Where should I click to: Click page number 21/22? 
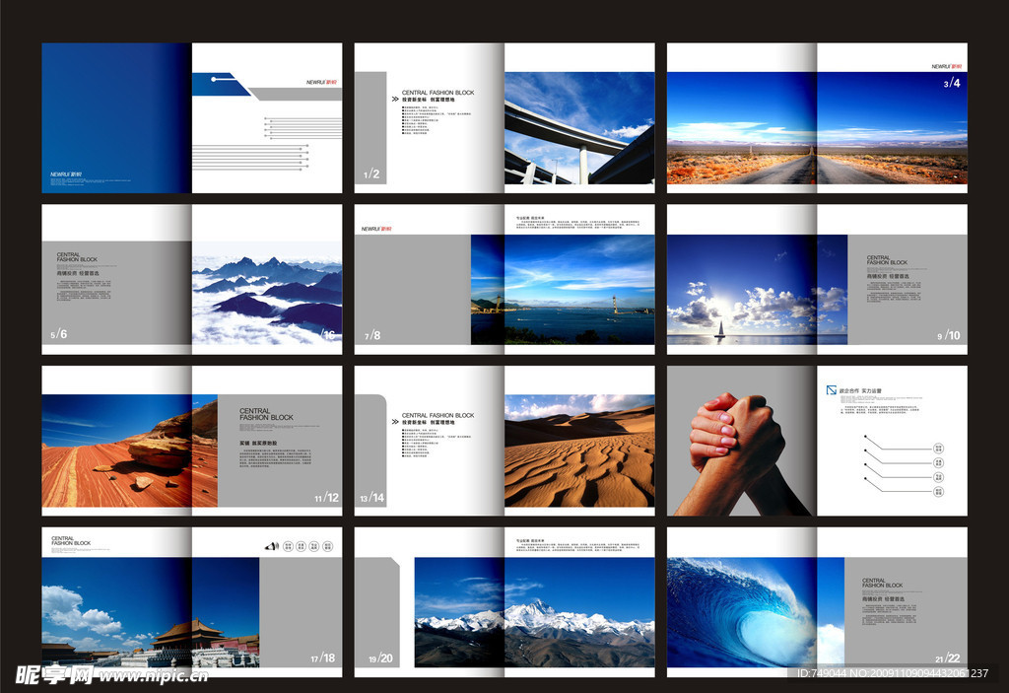(948, 658)
